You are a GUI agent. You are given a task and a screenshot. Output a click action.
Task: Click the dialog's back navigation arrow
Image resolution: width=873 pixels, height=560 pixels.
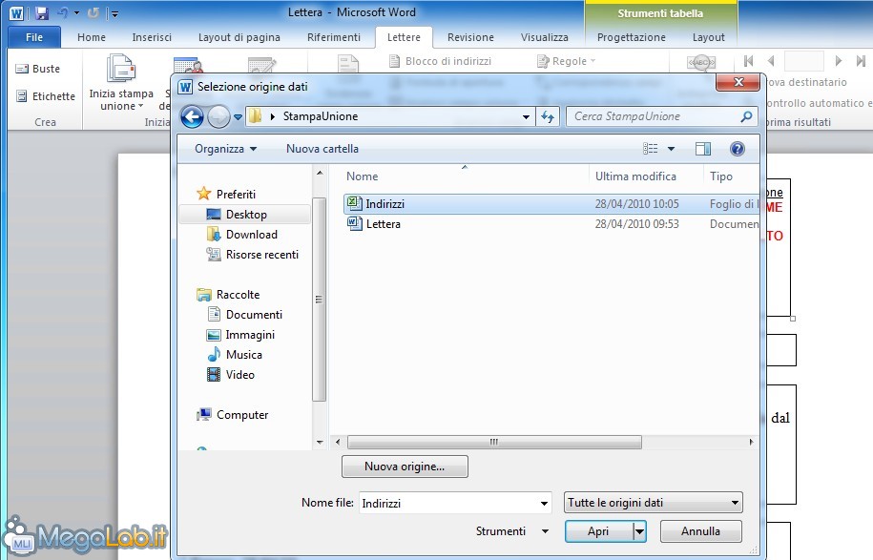(192, 116)
